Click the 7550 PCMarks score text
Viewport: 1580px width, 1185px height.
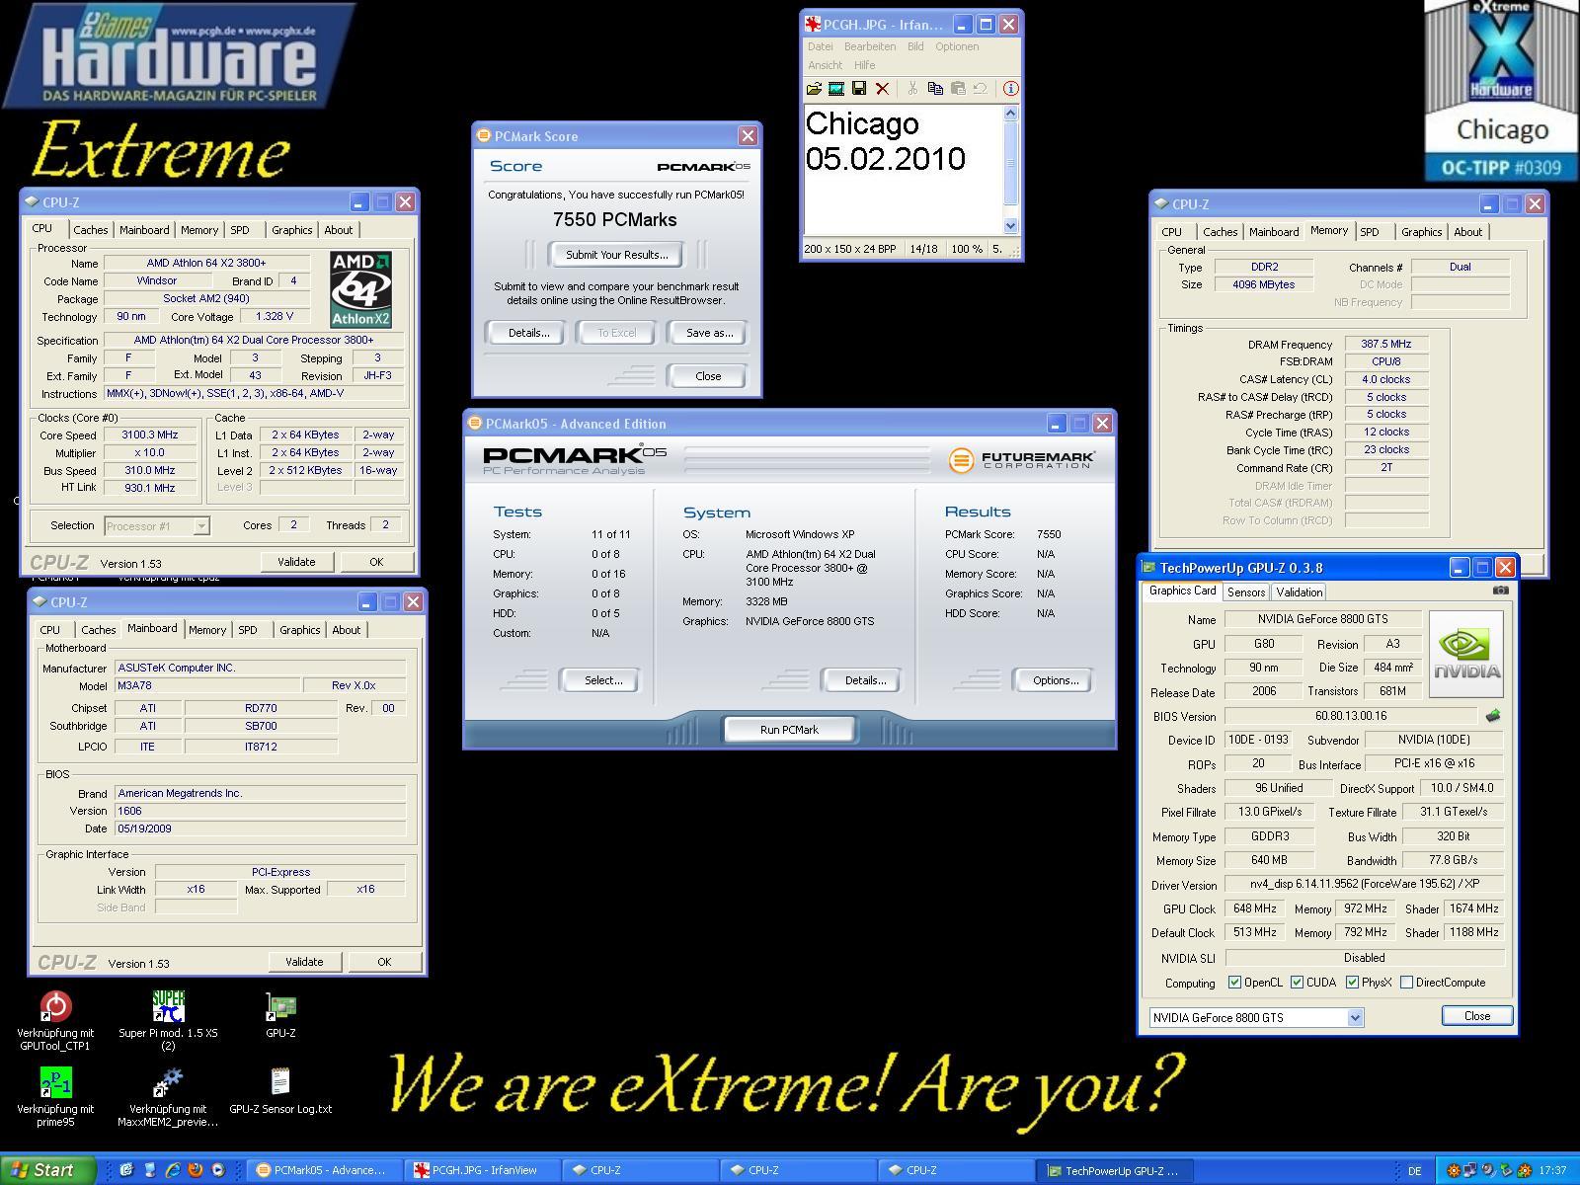click(x=615, y=220)
